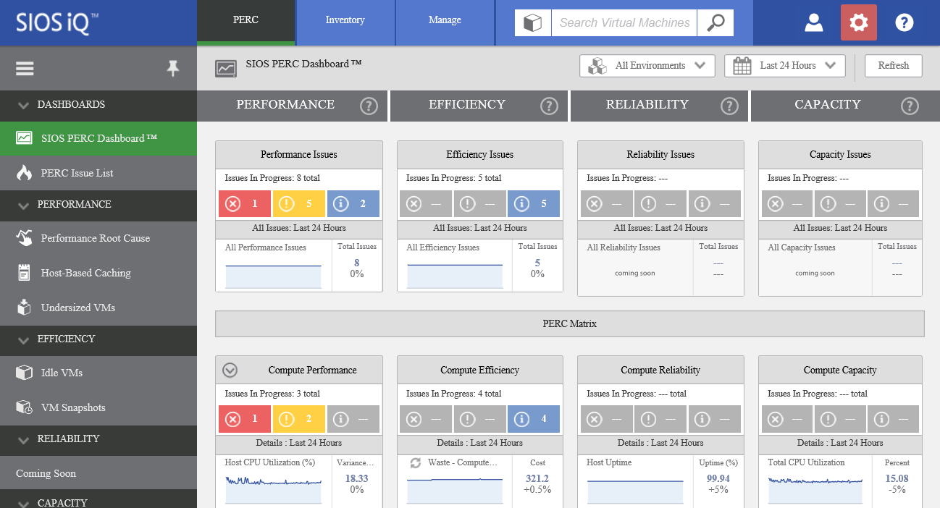Image resolution: width=940 pixels, height=508 pixels.
Task: Open the Last 24 Hours time range dropdown
Action: [785, 66]
